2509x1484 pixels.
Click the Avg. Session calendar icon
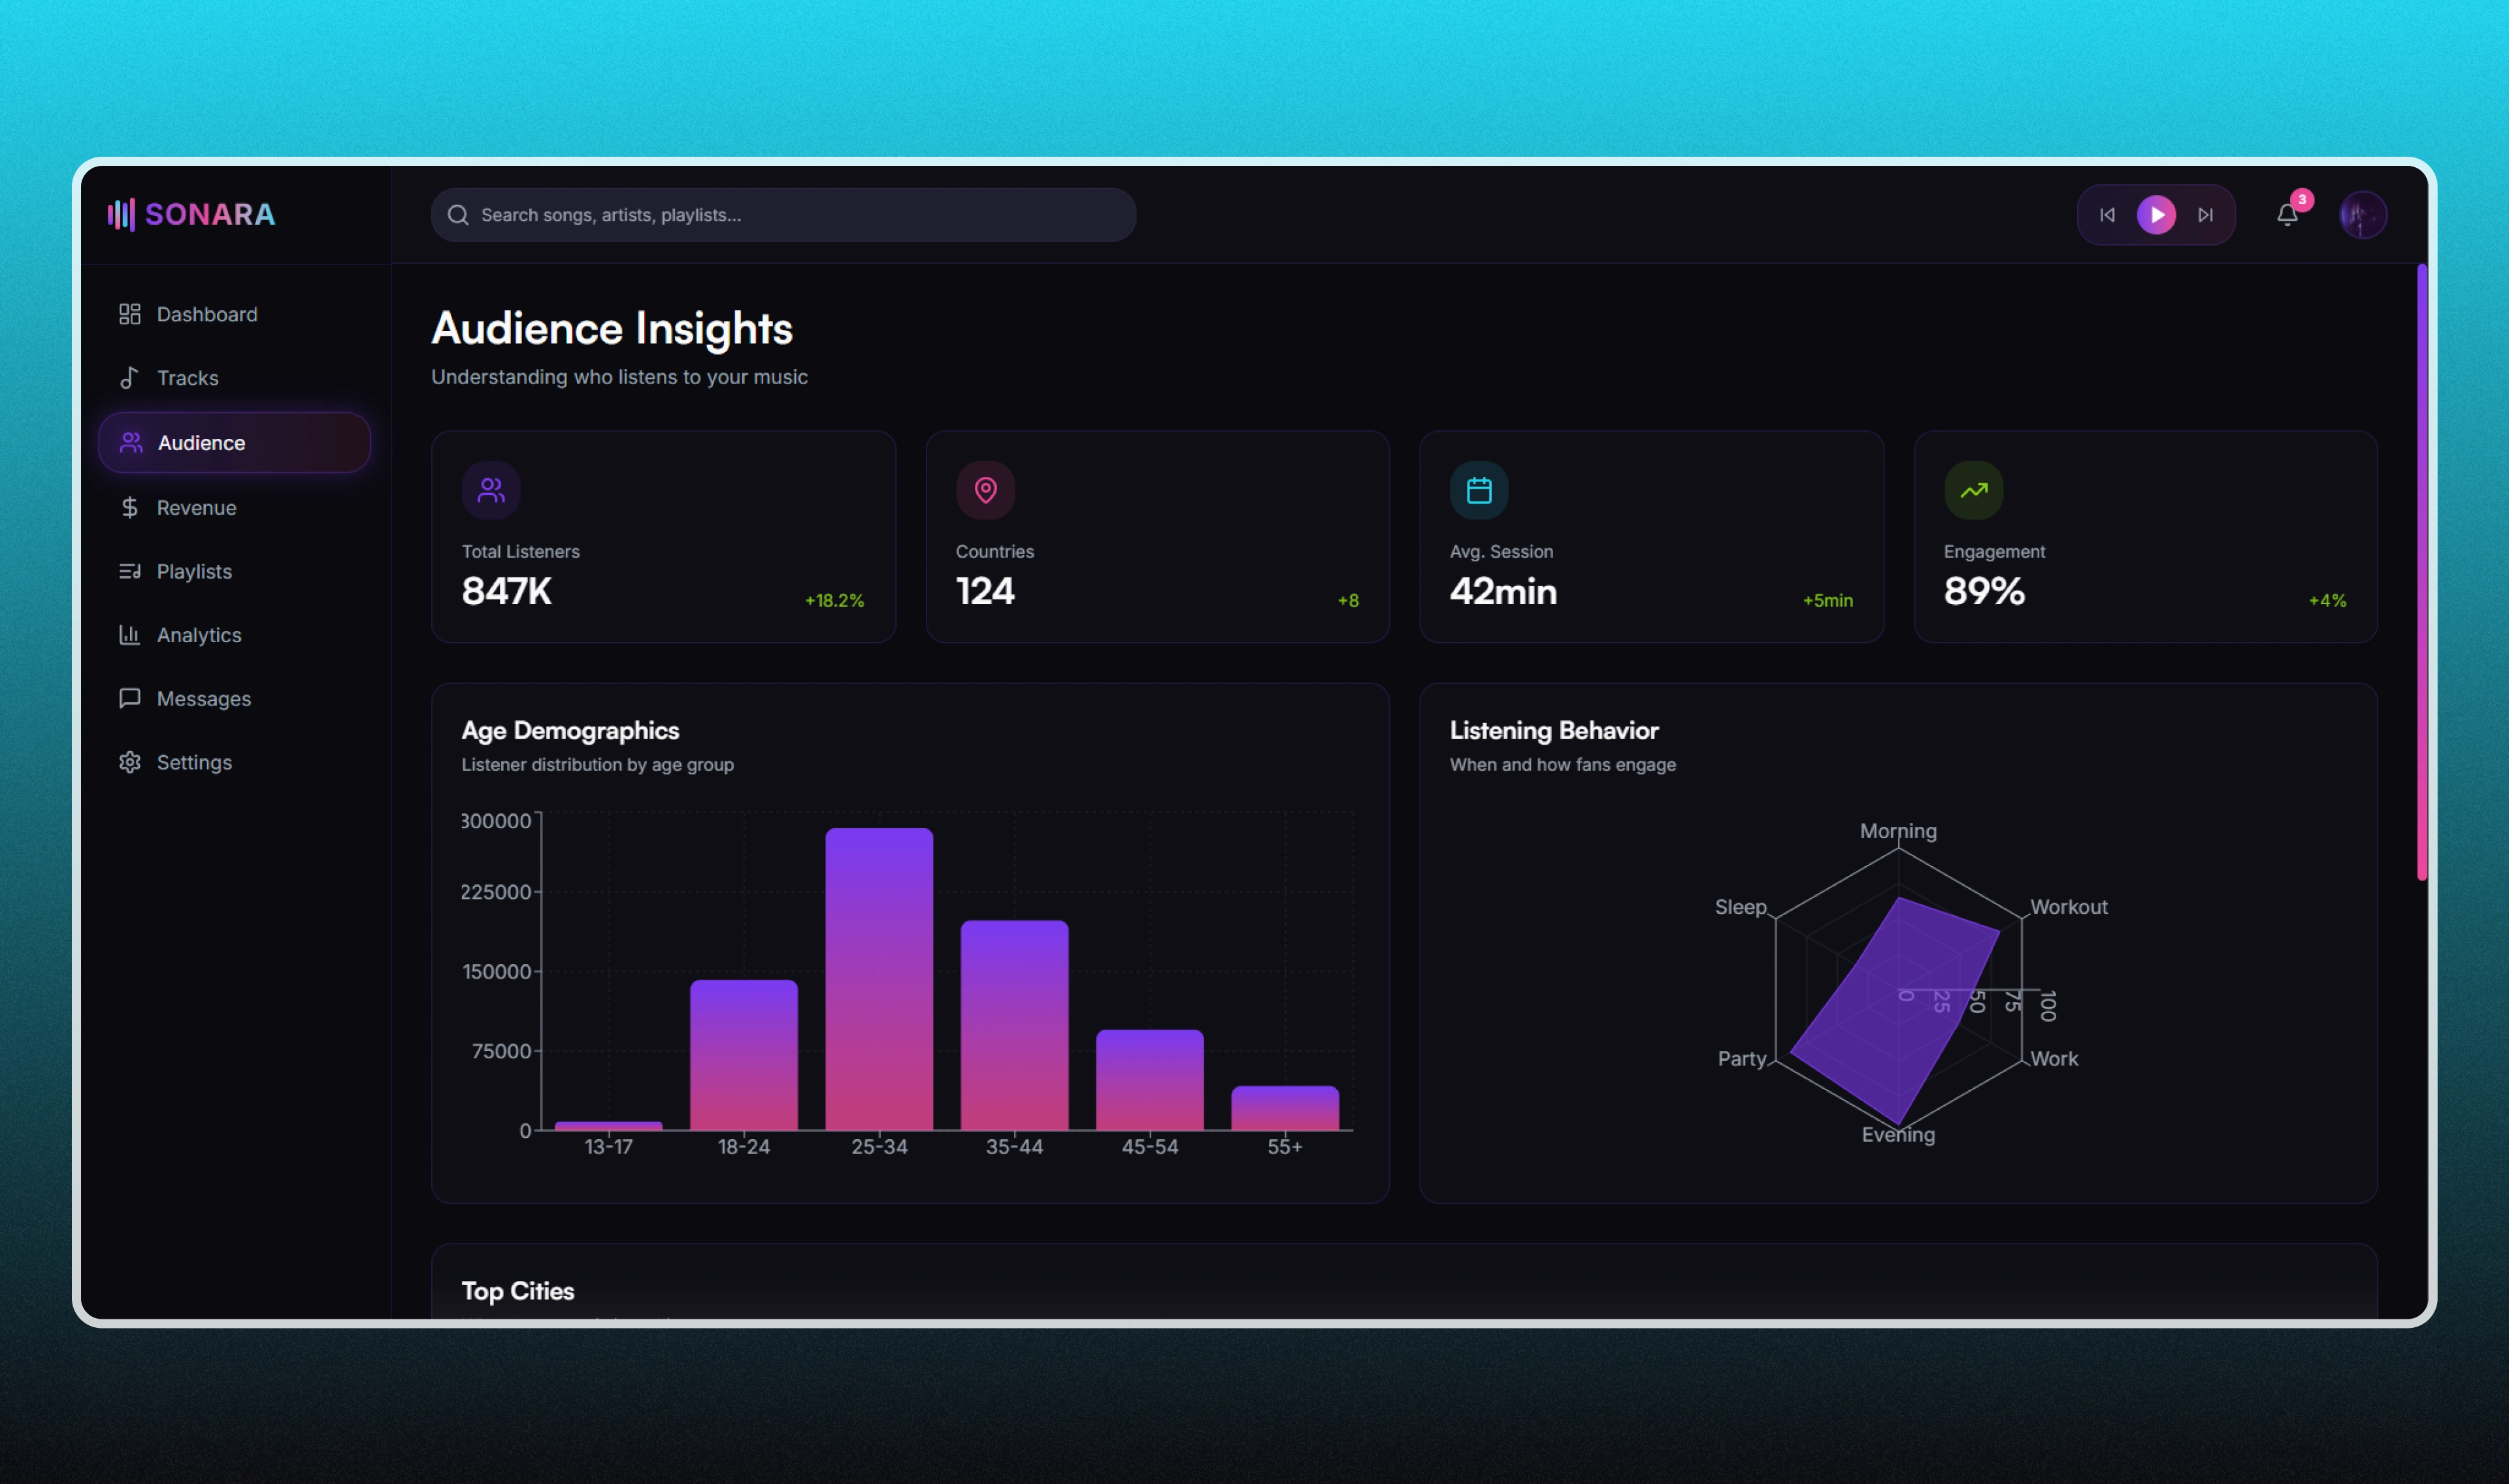(1479, 490)
